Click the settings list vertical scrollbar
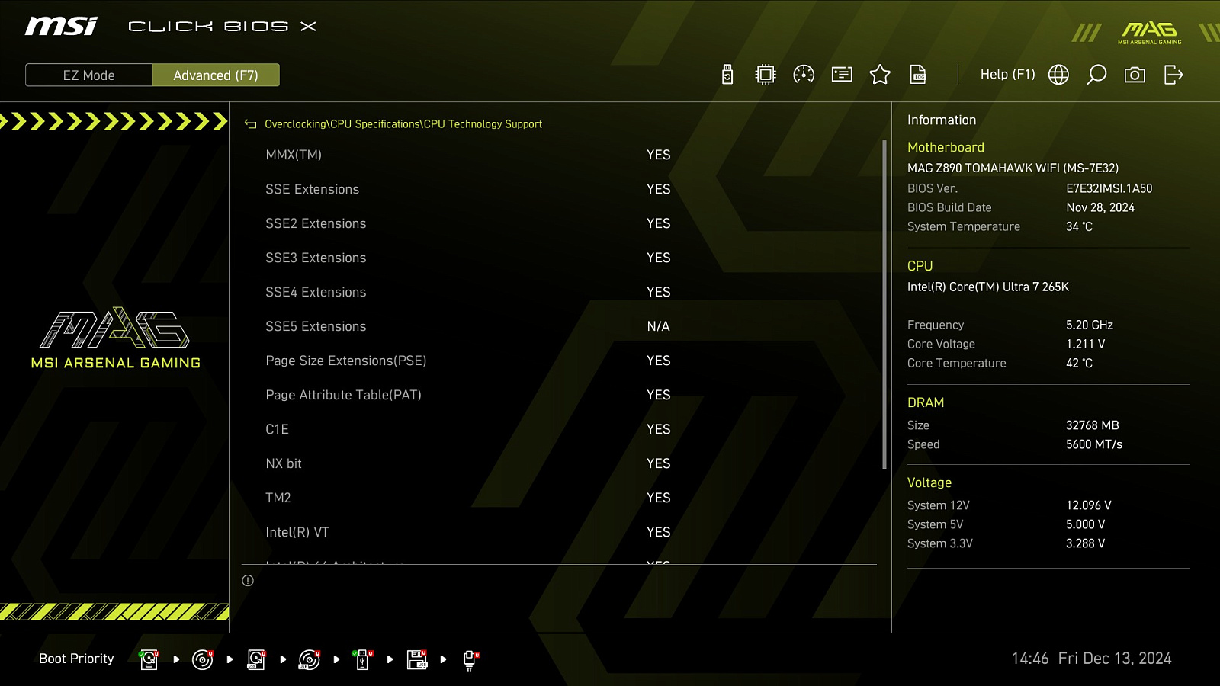 coord(884,305)
